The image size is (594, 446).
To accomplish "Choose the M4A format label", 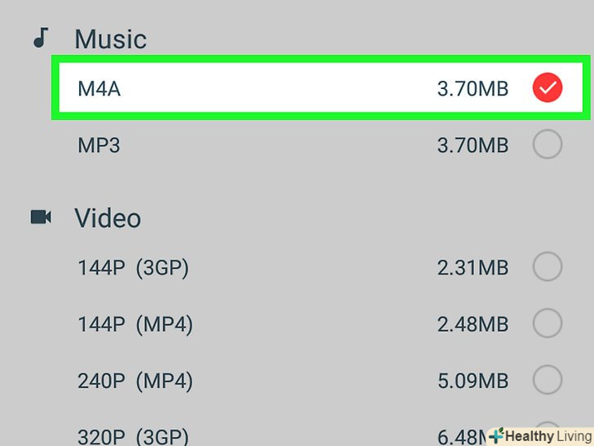I will [x=99, y=88].
